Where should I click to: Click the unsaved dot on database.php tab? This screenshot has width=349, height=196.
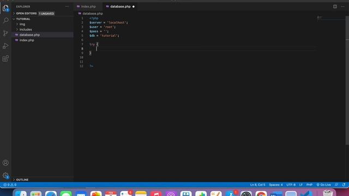(134, 7)
